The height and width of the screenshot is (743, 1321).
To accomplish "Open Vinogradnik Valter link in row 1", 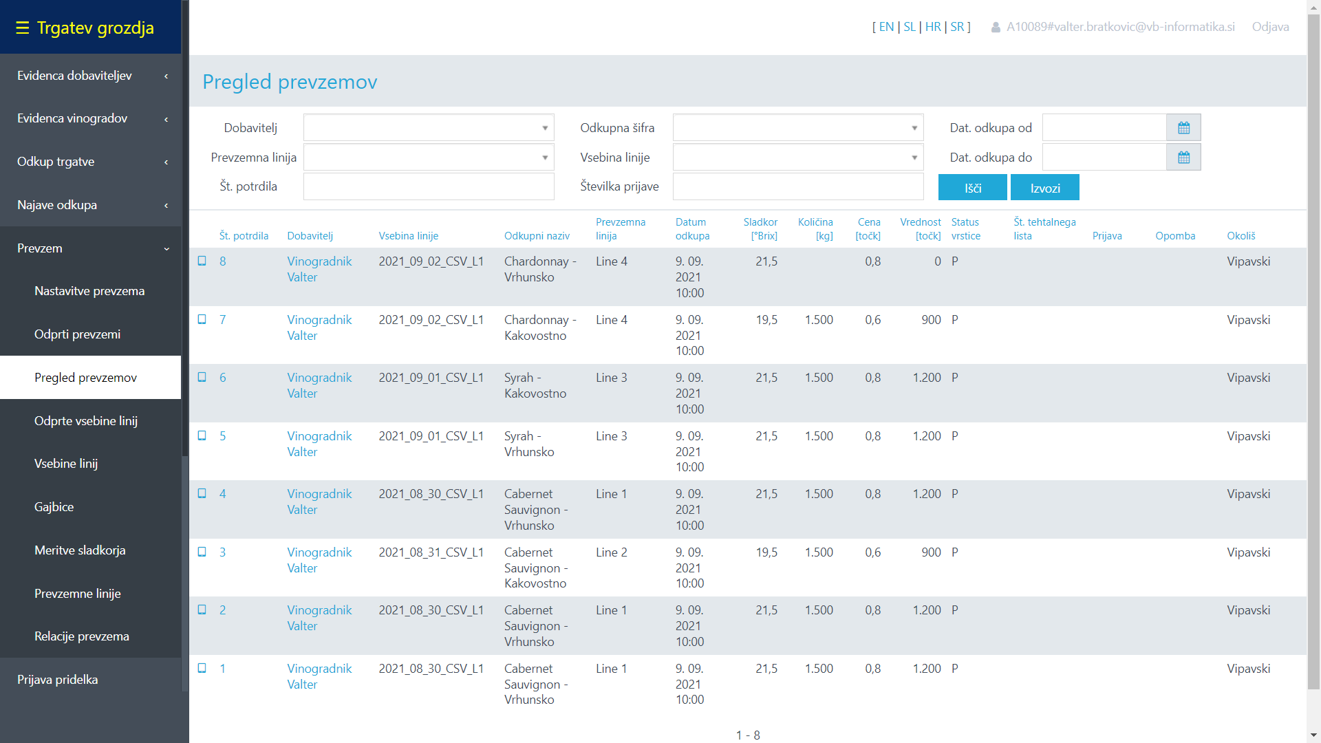I will pos(319,676).
